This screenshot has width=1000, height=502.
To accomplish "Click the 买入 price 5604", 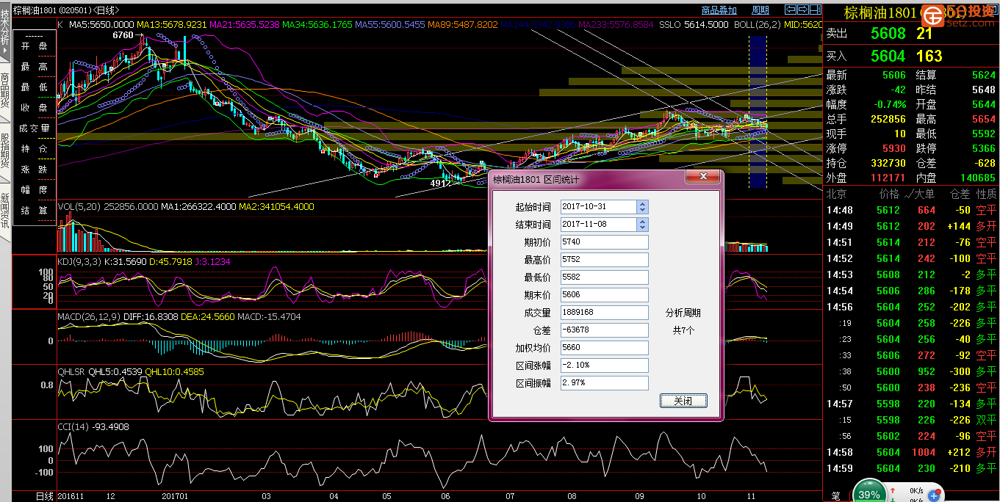I will [x=888, y=56].
